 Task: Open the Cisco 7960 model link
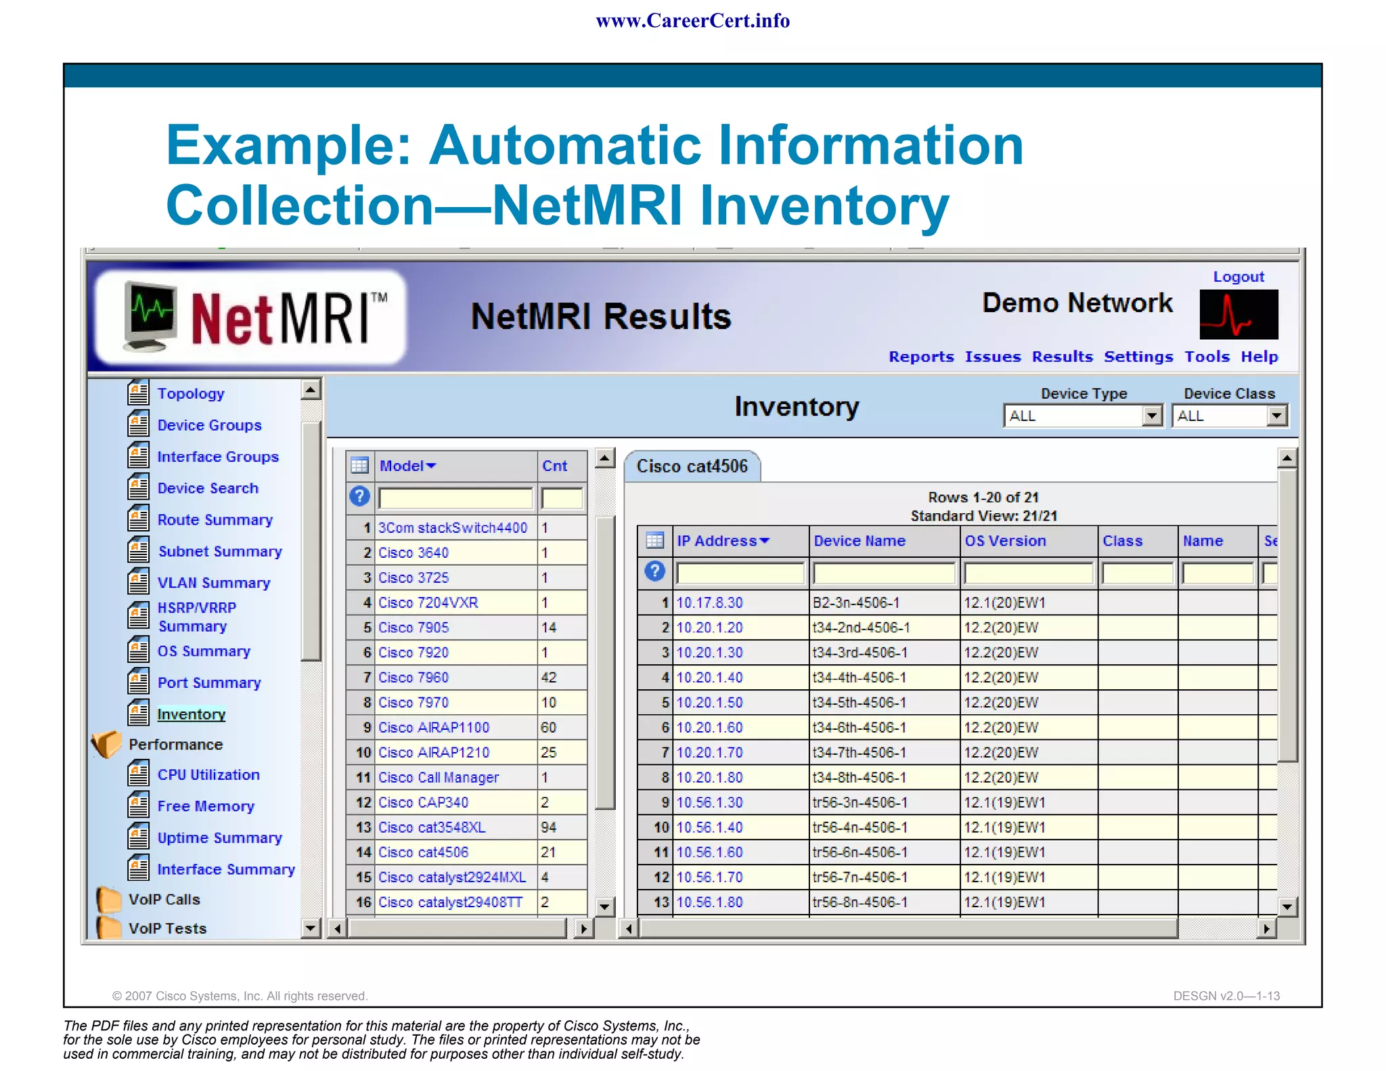click(x=413, y=677)
